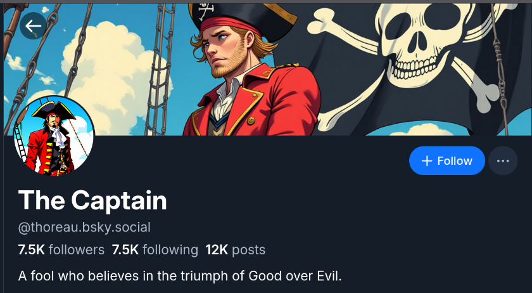This screenshot has width=532, height=293.
Task: Click the 12K posts count
Action: coord(235,249)
